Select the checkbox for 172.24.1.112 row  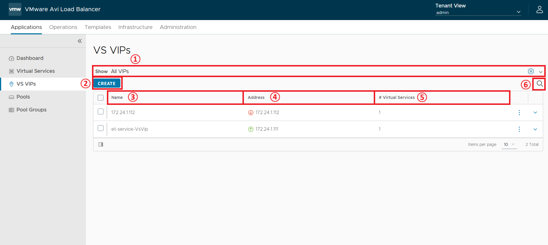pos(101,111)
